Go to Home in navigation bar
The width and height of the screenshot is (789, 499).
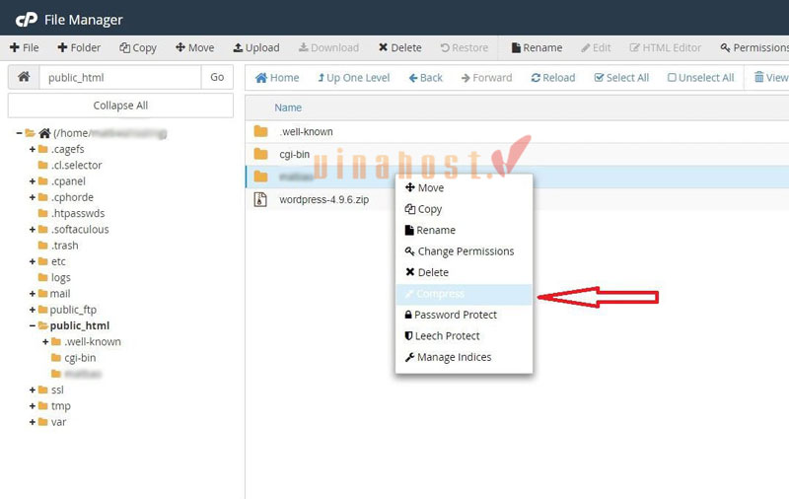pos(277,78)
